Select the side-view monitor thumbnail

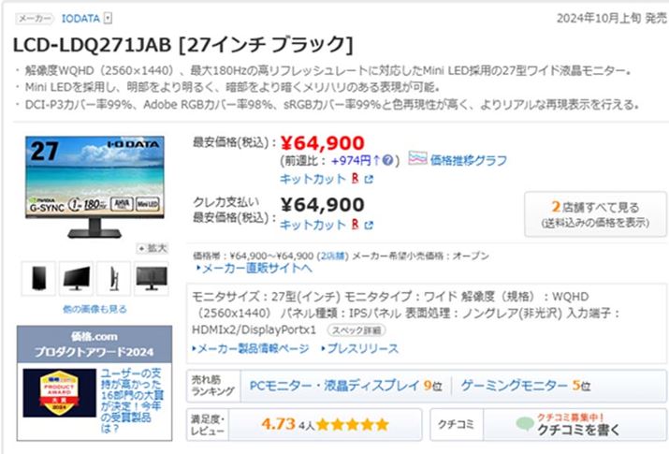click(x=114, y=278)
